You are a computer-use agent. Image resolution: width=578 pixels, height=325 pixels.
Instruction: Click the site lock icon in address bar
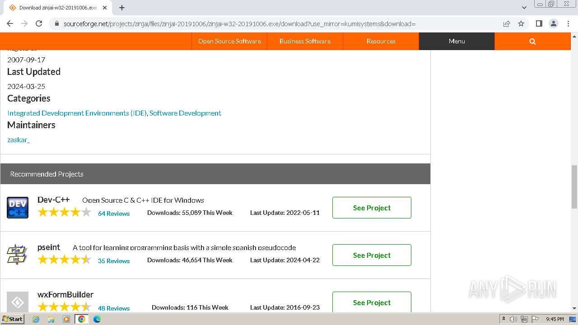56,23
